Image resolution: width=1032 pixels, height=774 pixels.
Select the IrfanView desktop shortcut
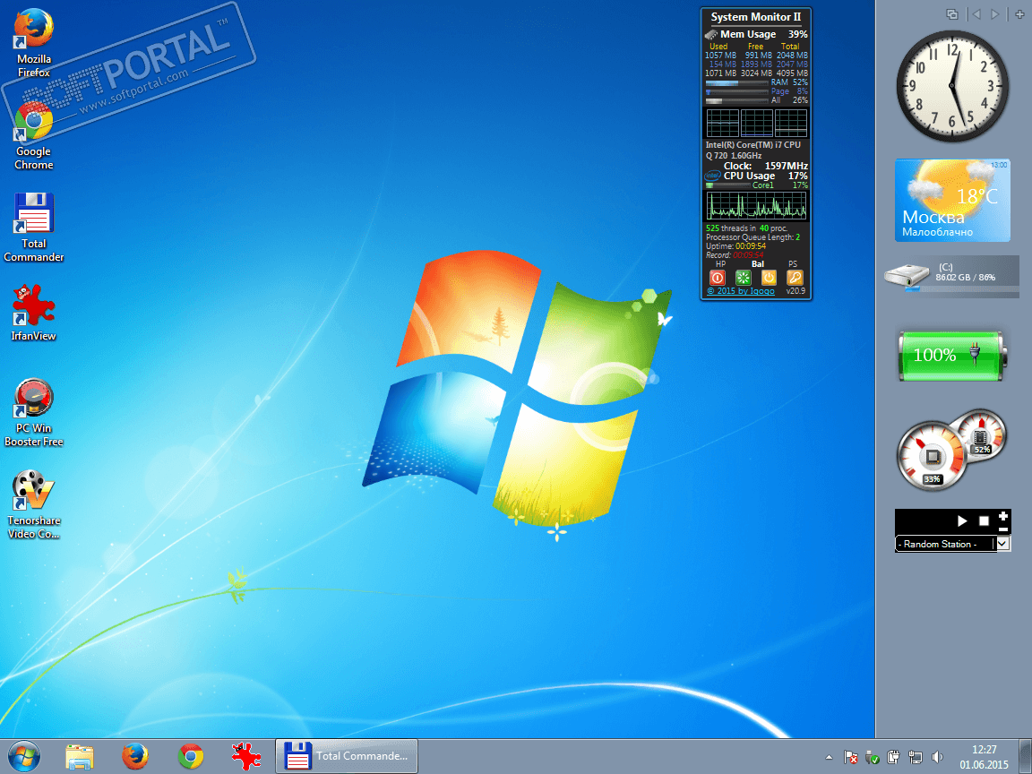pos(33,313)
